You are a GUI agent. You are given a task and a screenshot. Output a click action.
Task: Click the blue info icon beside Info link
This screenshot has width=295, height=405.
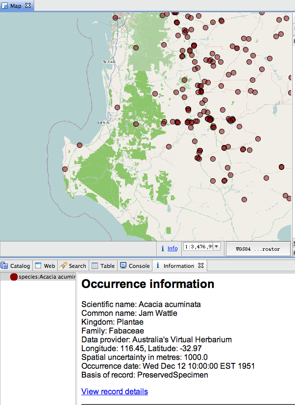click(163, 249)
